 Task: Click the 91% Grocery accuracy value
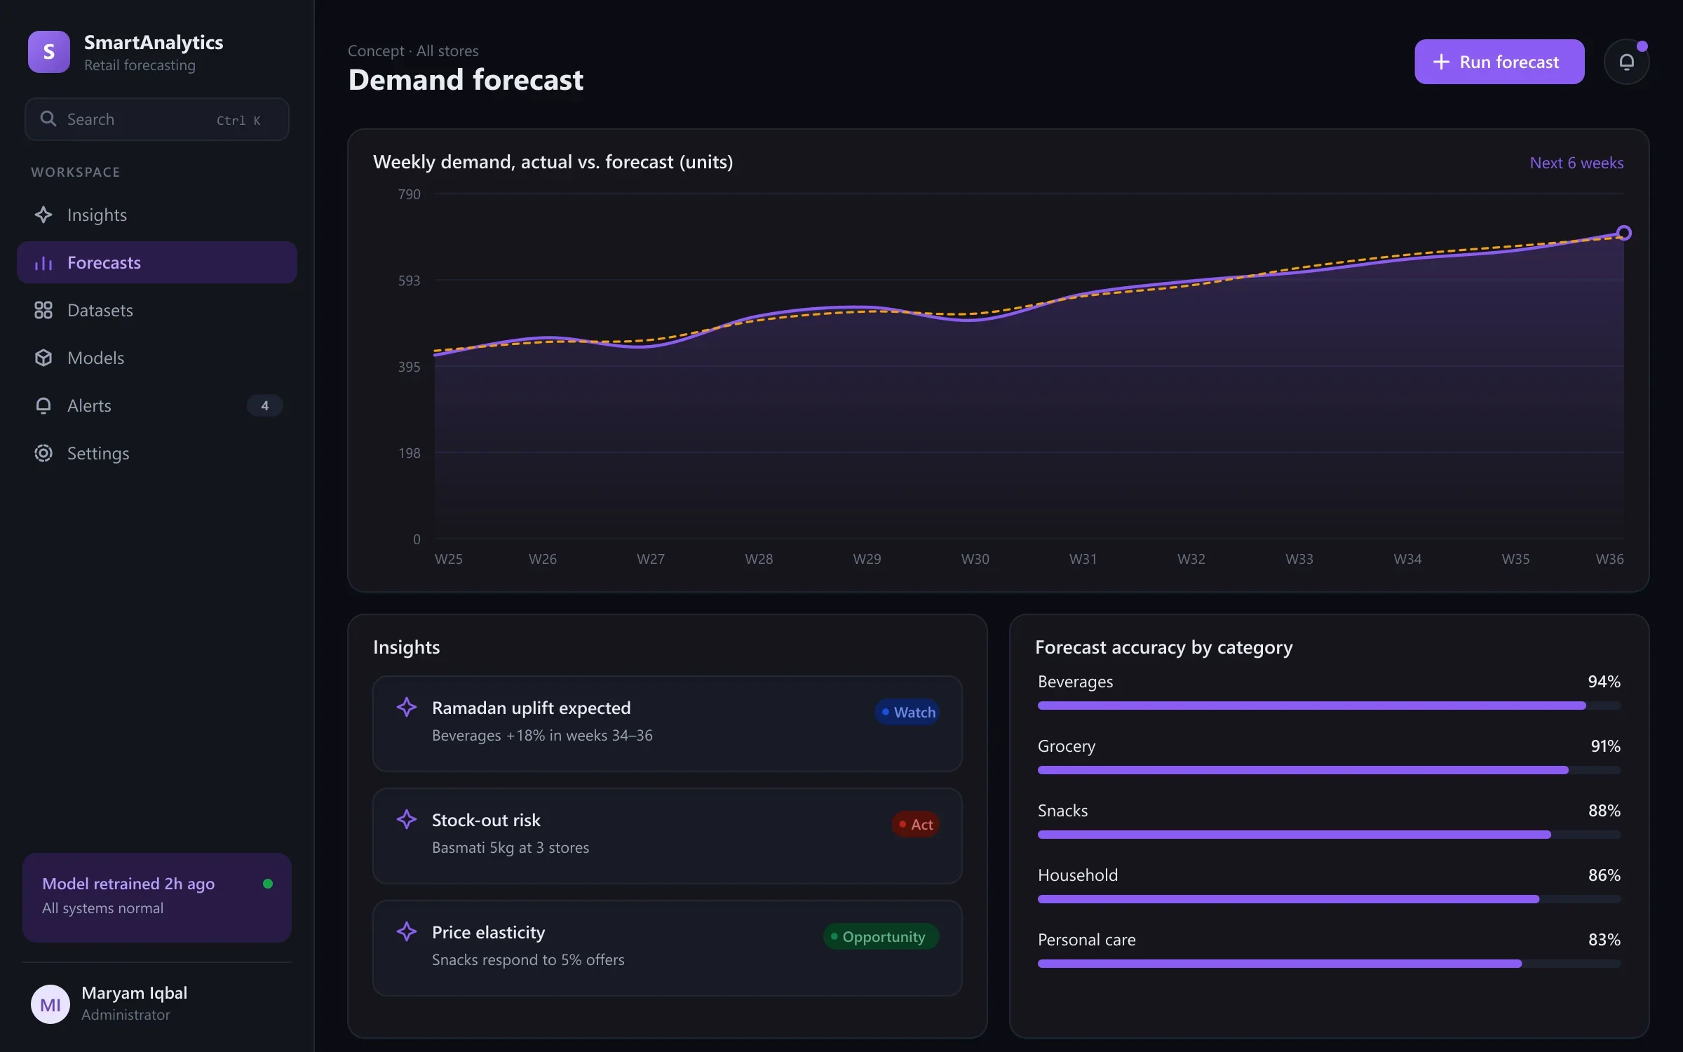pos(1605,746)
